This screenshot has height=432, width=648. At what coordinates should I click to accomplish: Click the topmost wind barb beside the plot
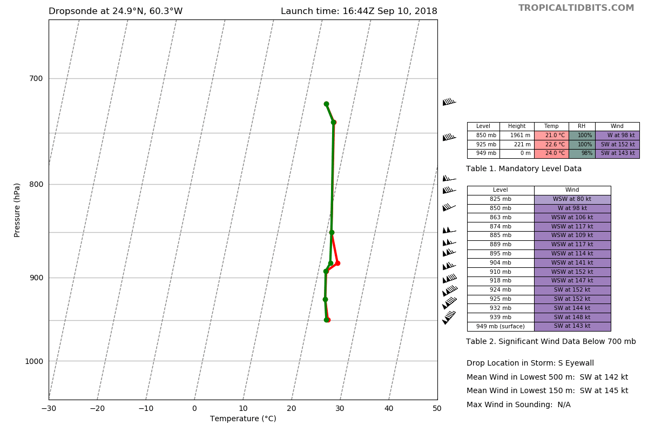coord(449,102)
